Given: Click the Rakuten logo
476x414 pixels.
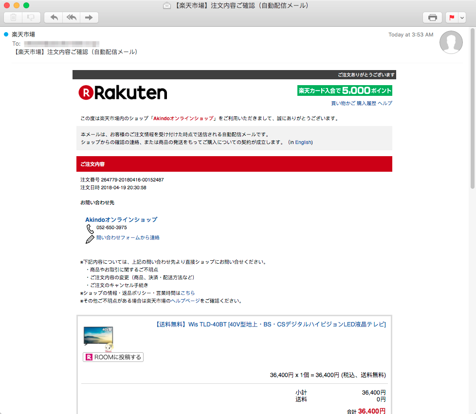Looking at the screenshot, I should coord(123,92).
